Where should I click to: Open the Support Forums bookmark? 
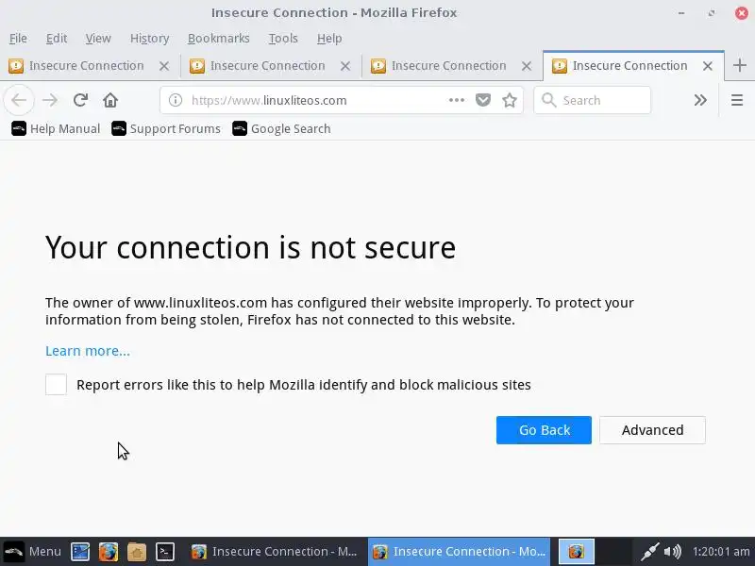click(x=166, y=128)
